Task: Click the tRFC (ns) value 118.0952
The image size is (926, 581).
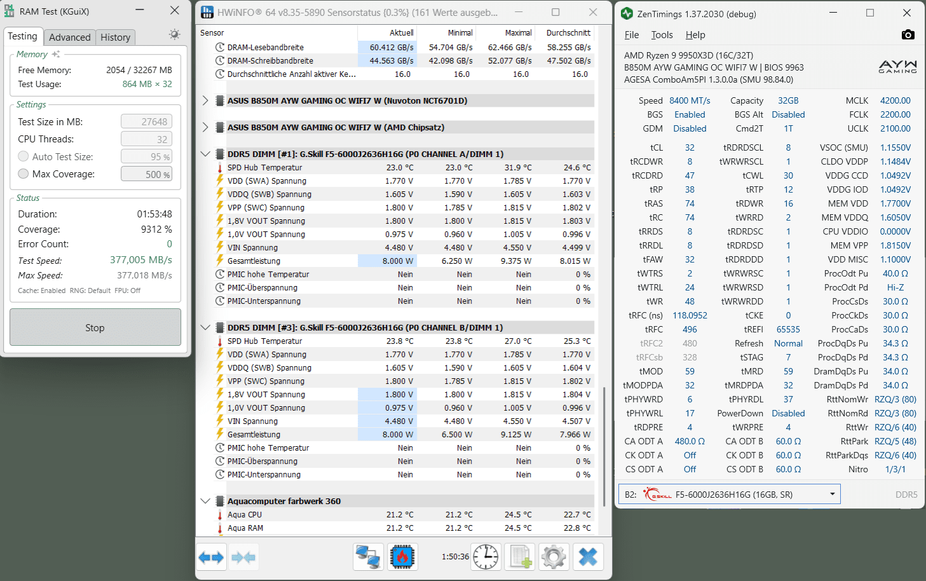Action: (690, 315)
